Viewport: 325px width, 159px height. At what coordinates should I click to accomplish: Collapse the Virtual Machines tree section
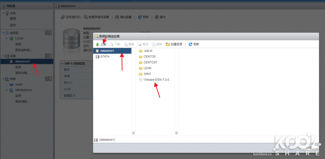3,33
